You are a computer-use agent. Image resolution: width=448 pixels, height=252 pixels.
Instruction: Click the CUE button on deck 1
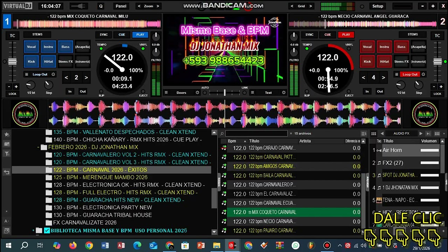pos(122,35)
